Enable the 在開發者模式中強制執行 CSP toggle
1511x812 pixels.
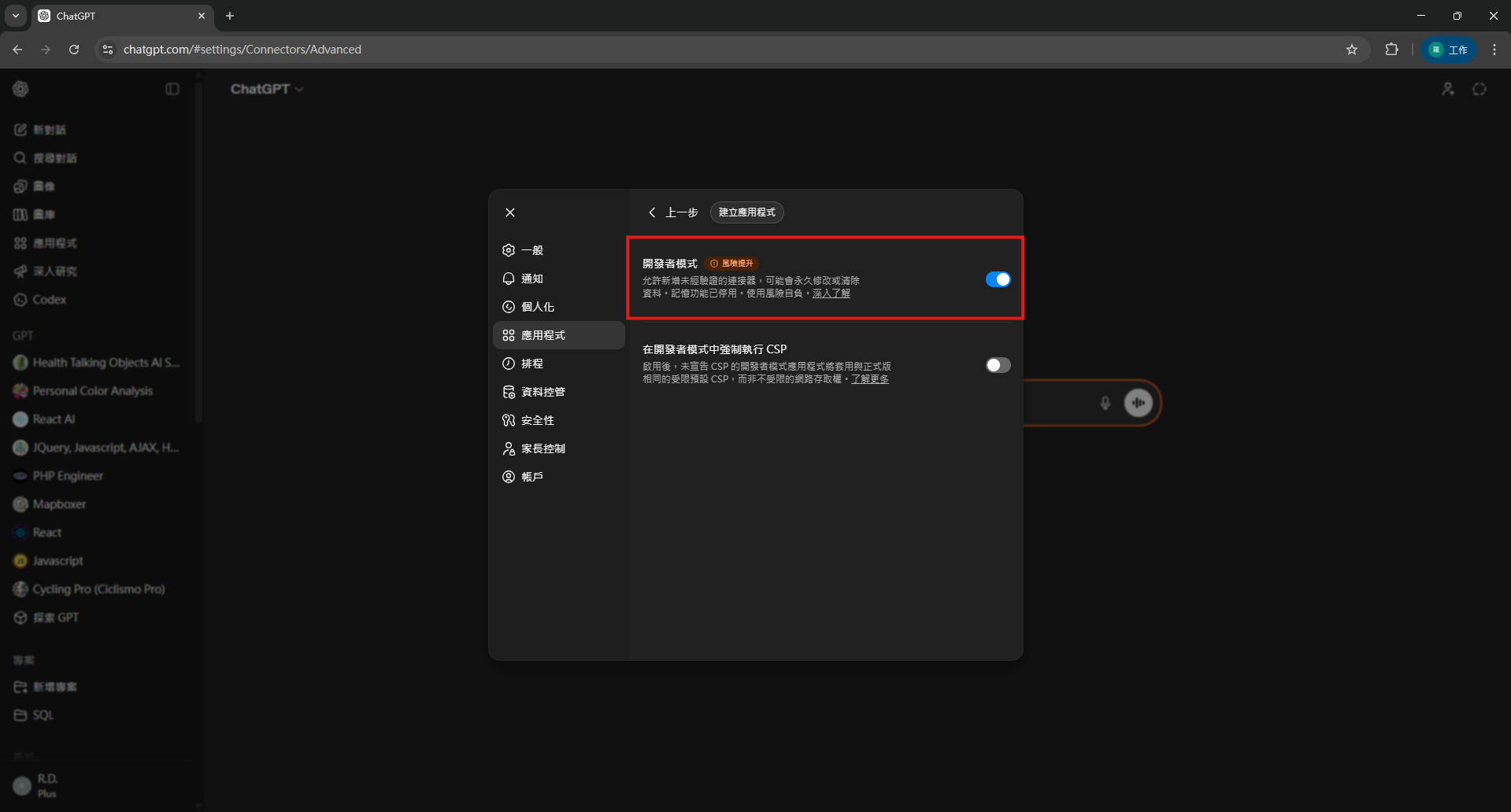(998, 365)
